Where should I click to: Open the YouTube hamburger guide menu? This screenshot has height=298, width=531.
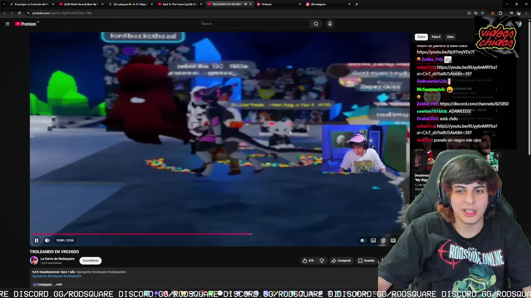7,24
